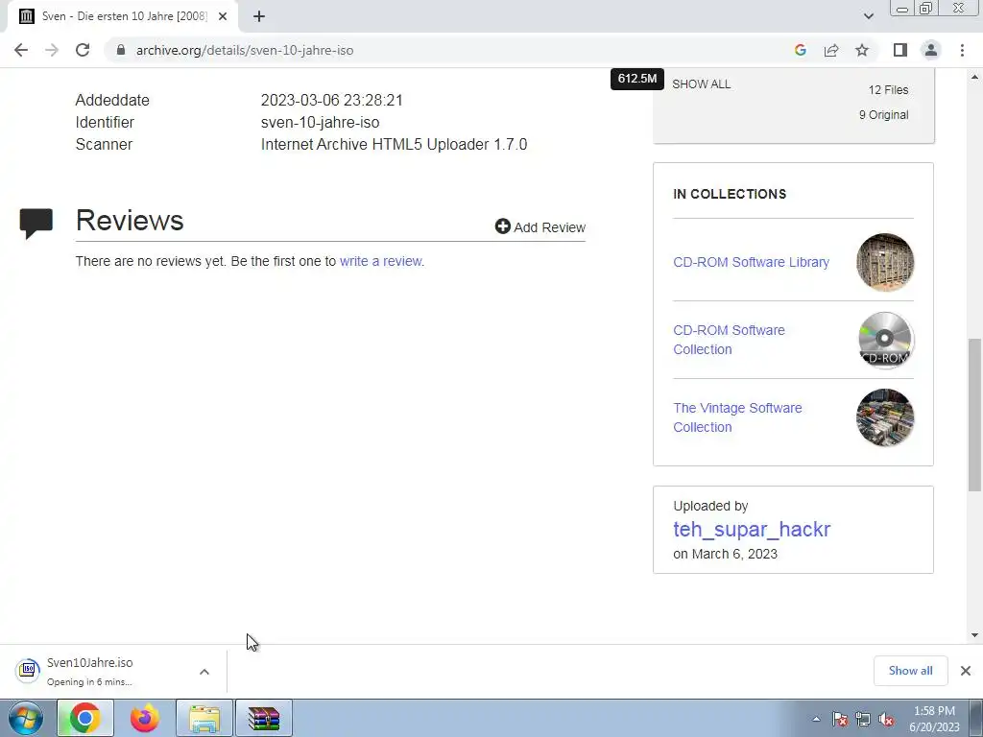This screenshot has height=737, width=983.
Task: Open the network tray icon
Action: (x=863, y=720)
